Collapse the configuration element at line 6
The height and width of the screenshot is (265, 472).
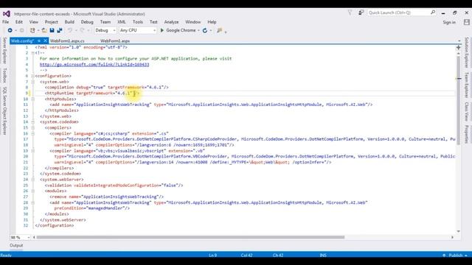[32, 76]
